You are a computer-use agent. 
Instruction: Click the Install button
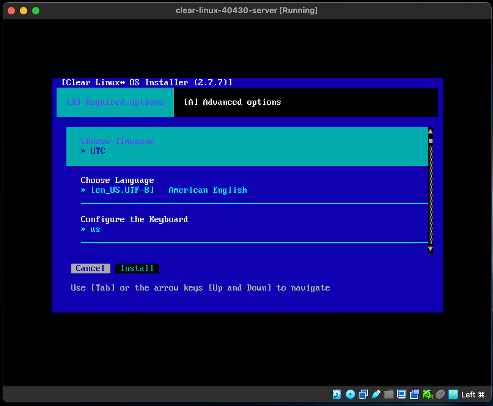point(137,268)
